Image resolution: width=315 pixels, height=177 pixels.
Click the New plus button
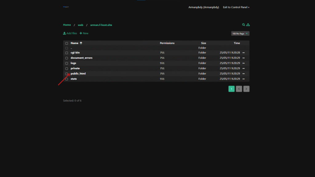point(84,33)
